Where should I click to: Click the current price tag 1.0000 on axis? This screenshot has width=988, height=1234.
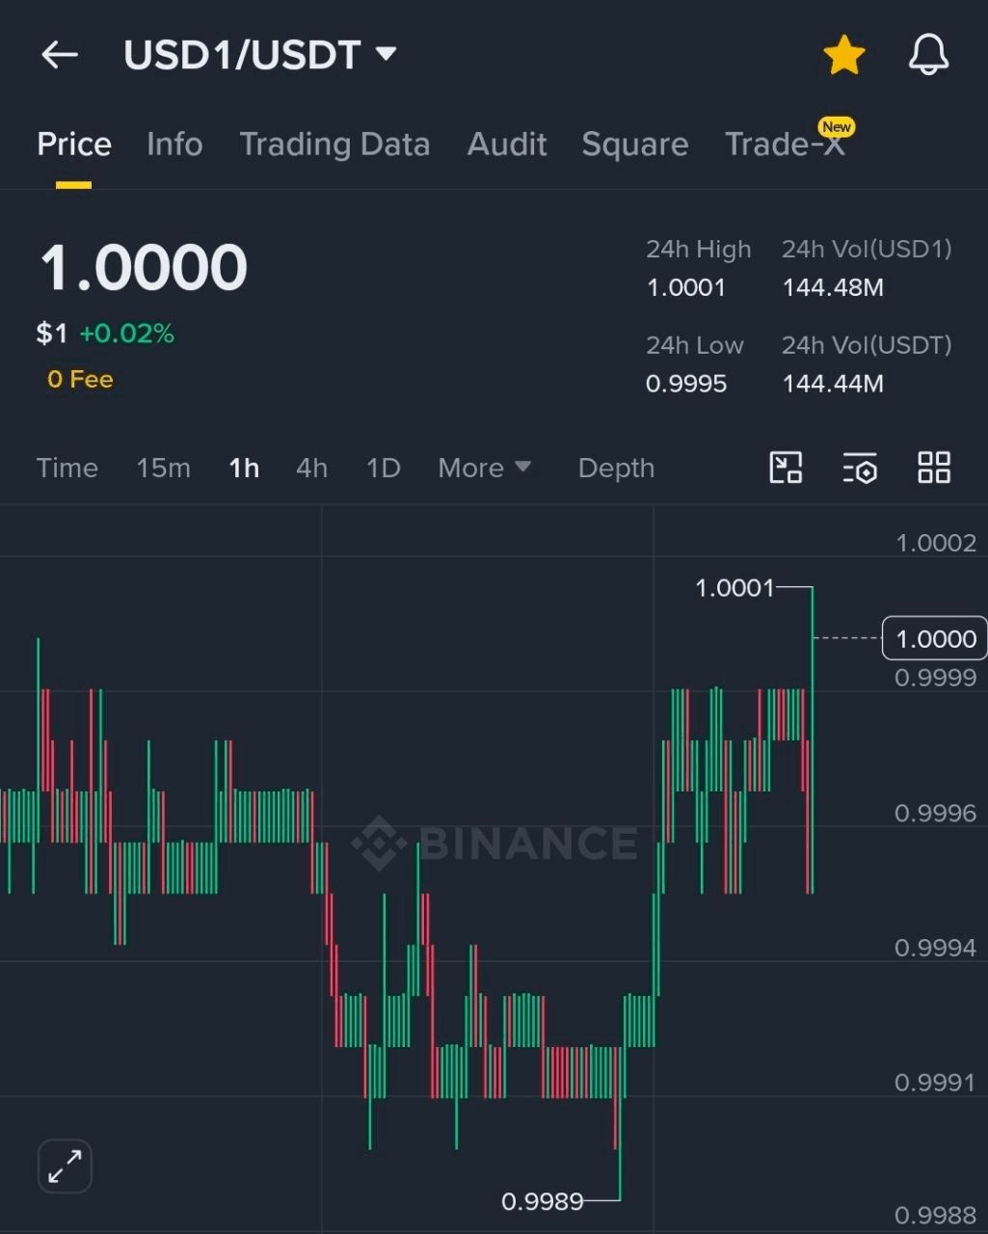click(x=935, y=638)
